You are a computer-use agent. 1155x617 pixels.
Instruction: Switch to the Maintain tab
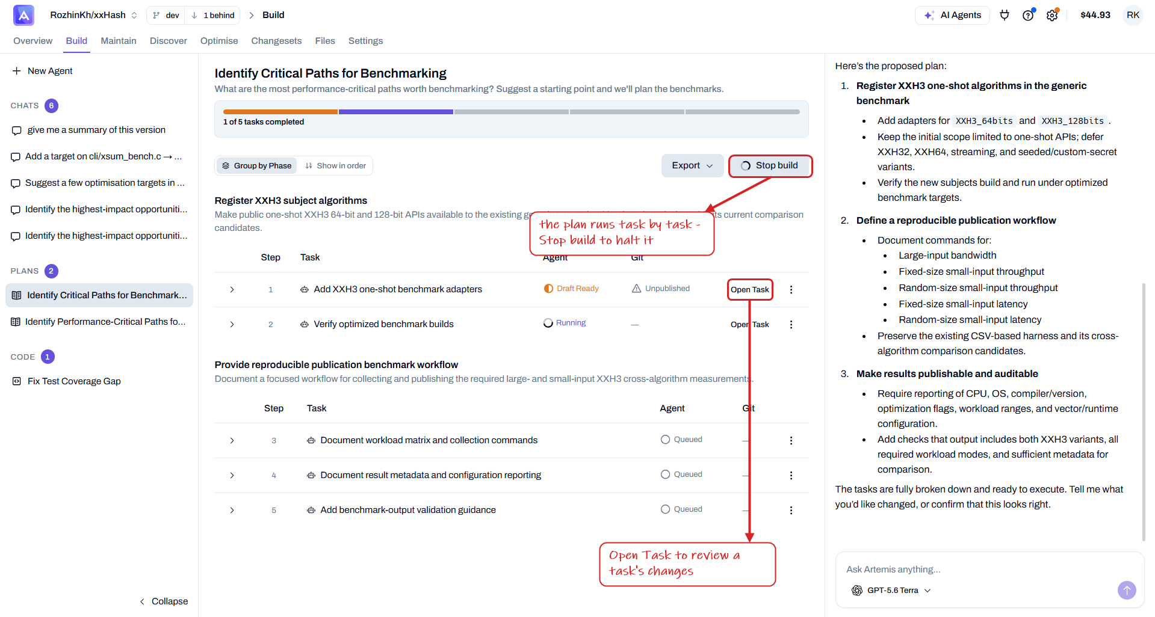click(x=119, y=41)
